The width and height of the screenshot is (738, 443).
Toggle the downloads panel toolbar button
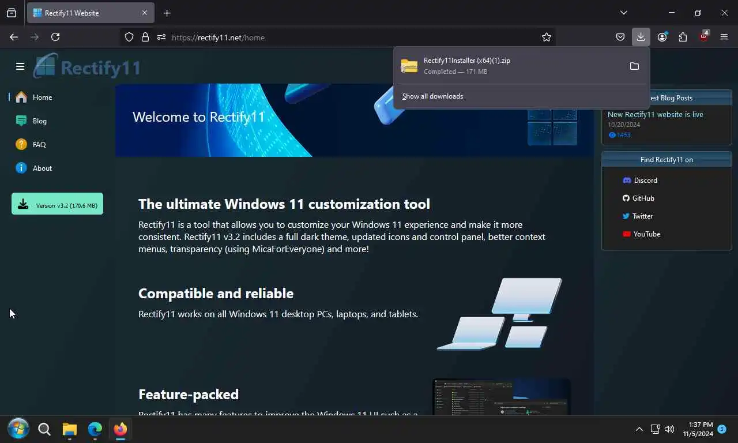coord(641,37)
